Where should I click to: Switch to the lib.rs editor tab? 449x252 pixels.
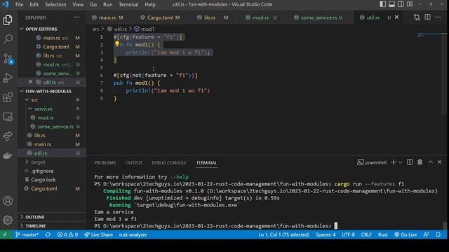tap(210, 17)
